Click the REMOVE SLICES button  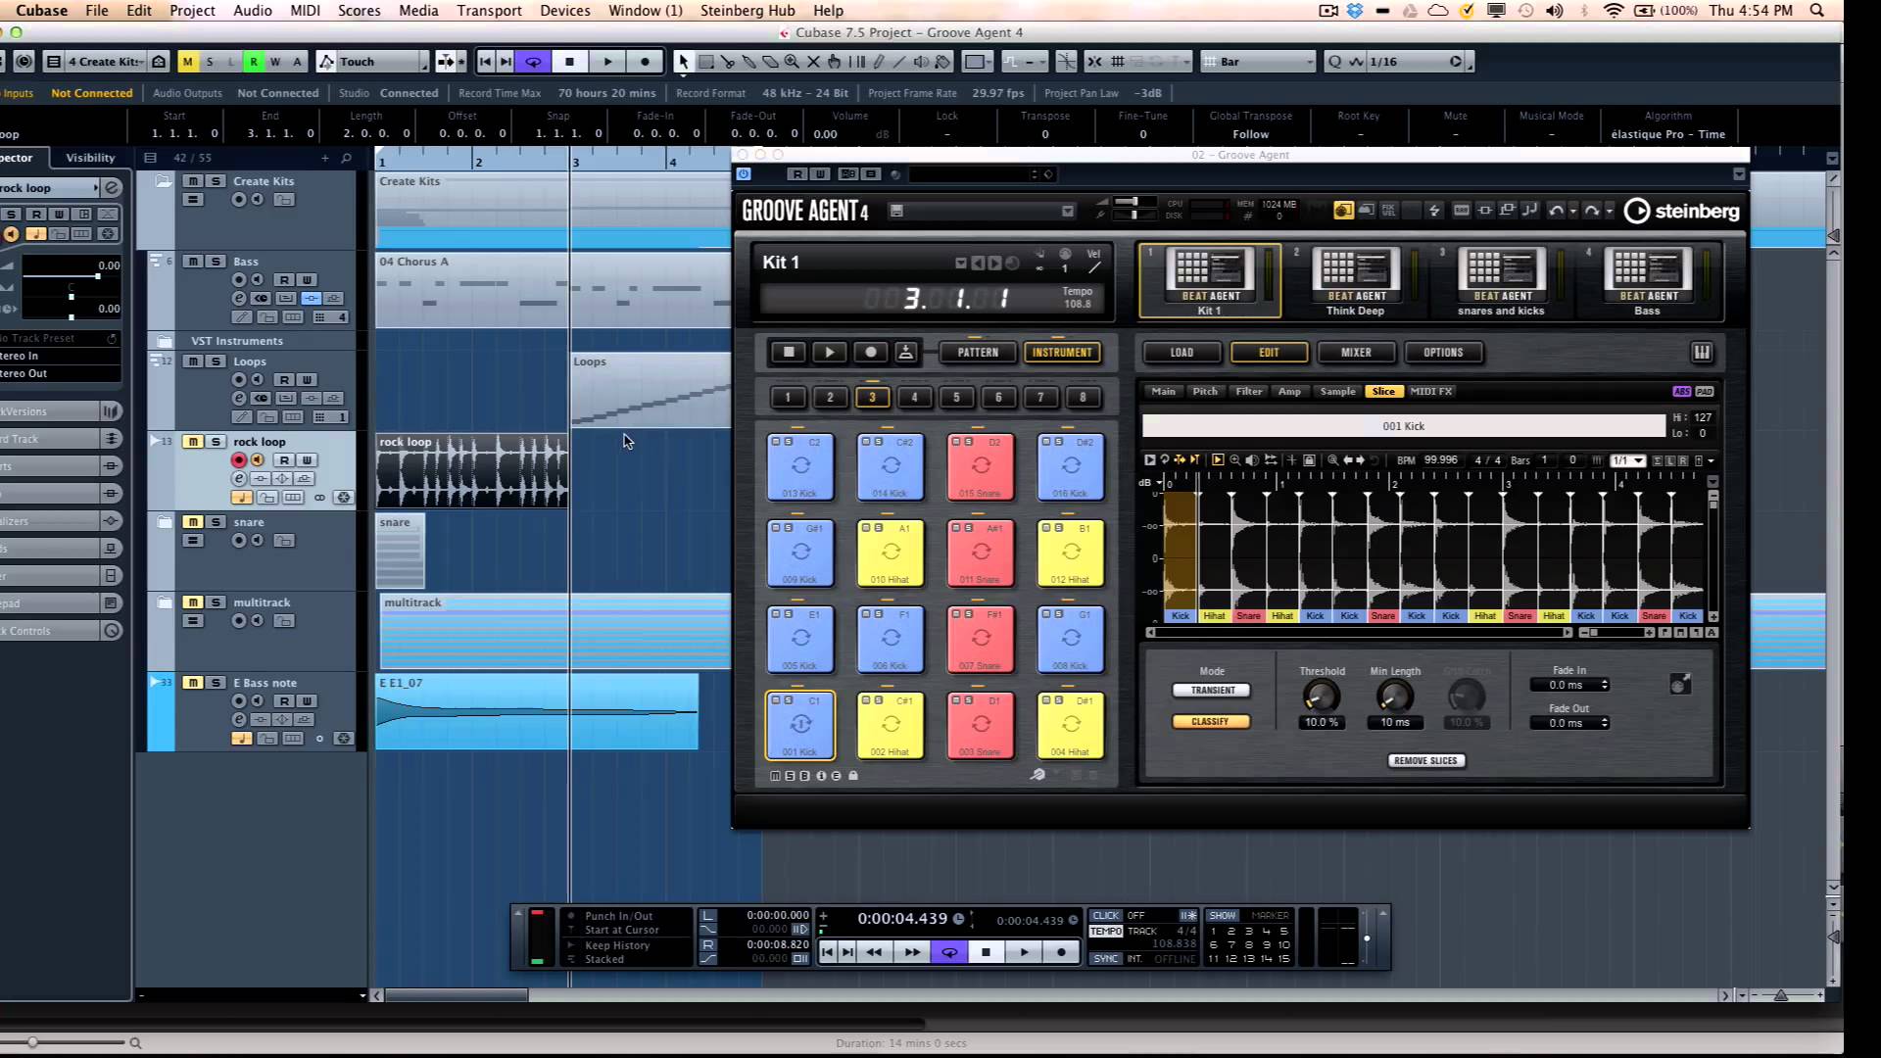(x=1425, y=761)
